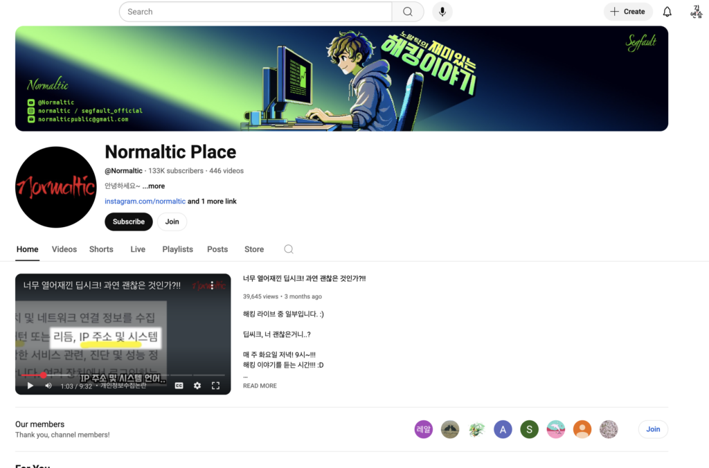Open green member avatar labeled S

coord(530,429)
